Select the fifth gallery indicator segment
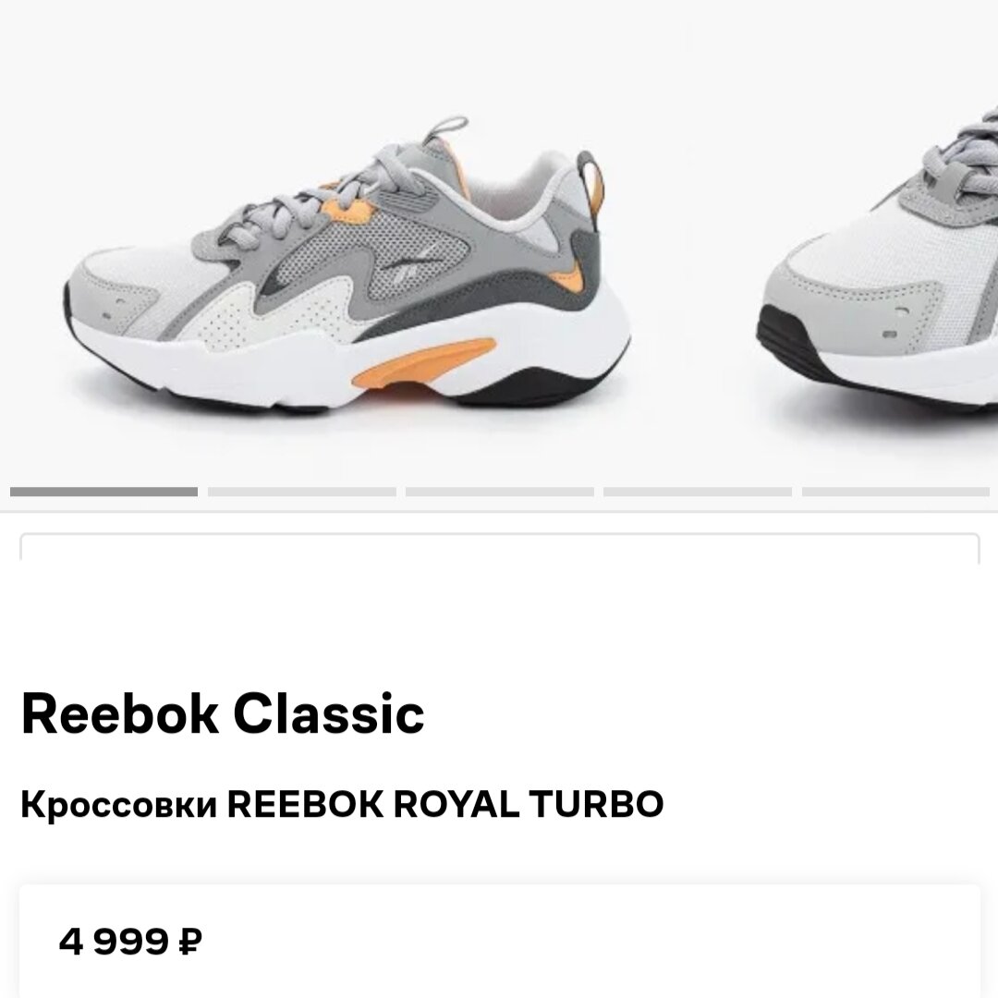Image resolution: width=998 pixels, height=998 pixels. (x=895, y=492)
